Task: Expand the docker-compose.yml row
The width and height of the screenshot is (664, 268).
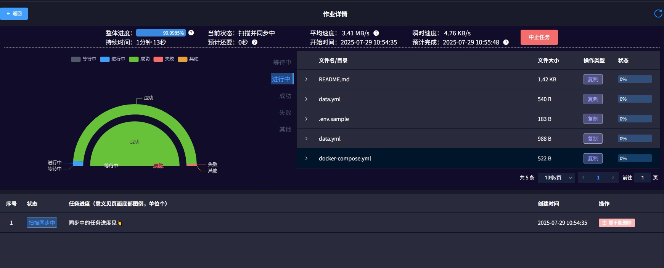Action: click(x=306, y=159)
